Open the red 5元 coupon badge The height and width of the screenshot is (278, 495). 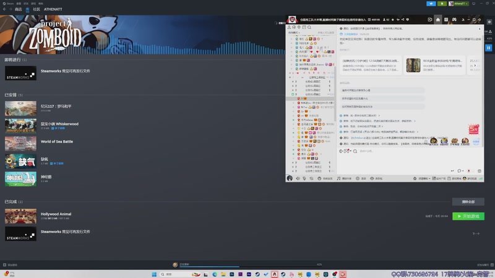[473, 129]
